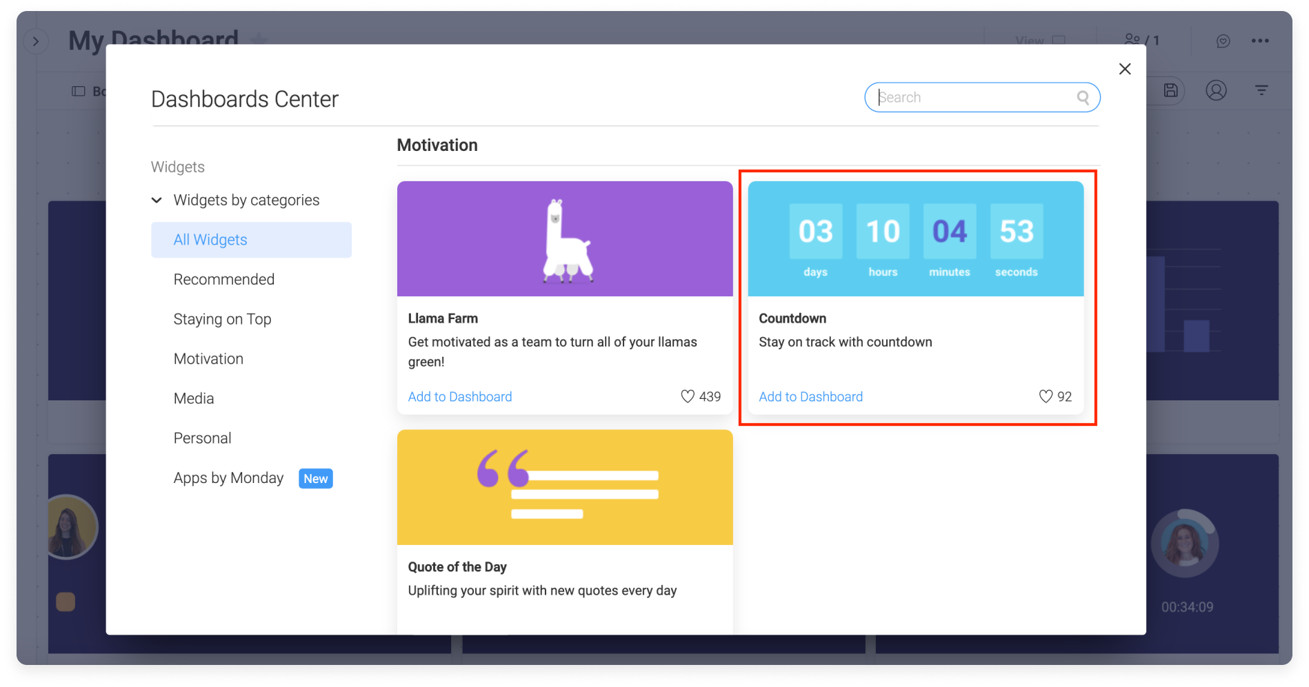Close the Dashboards Center dialog

click(1125, 69)
